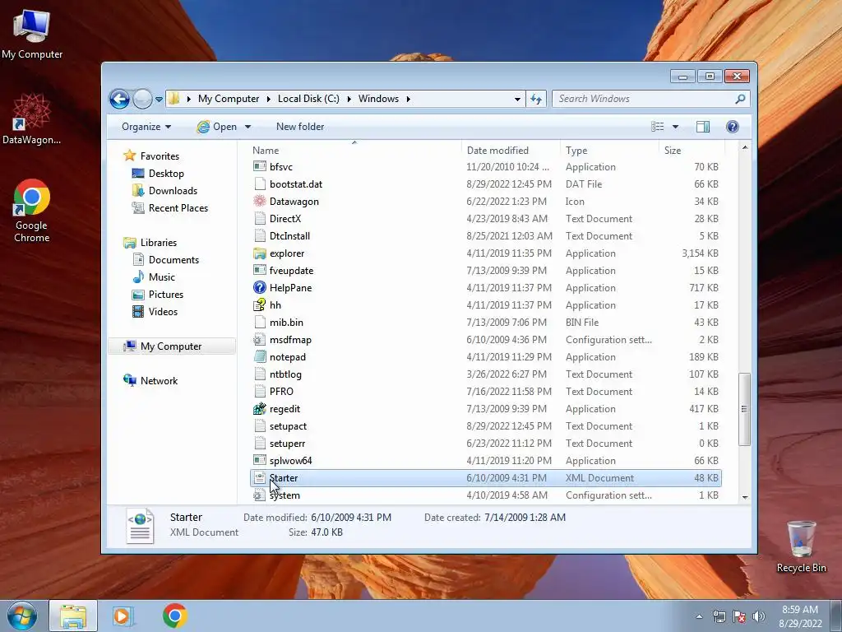
Task: Select Libraries in the navigation pane
Action: tap(159, 243)
